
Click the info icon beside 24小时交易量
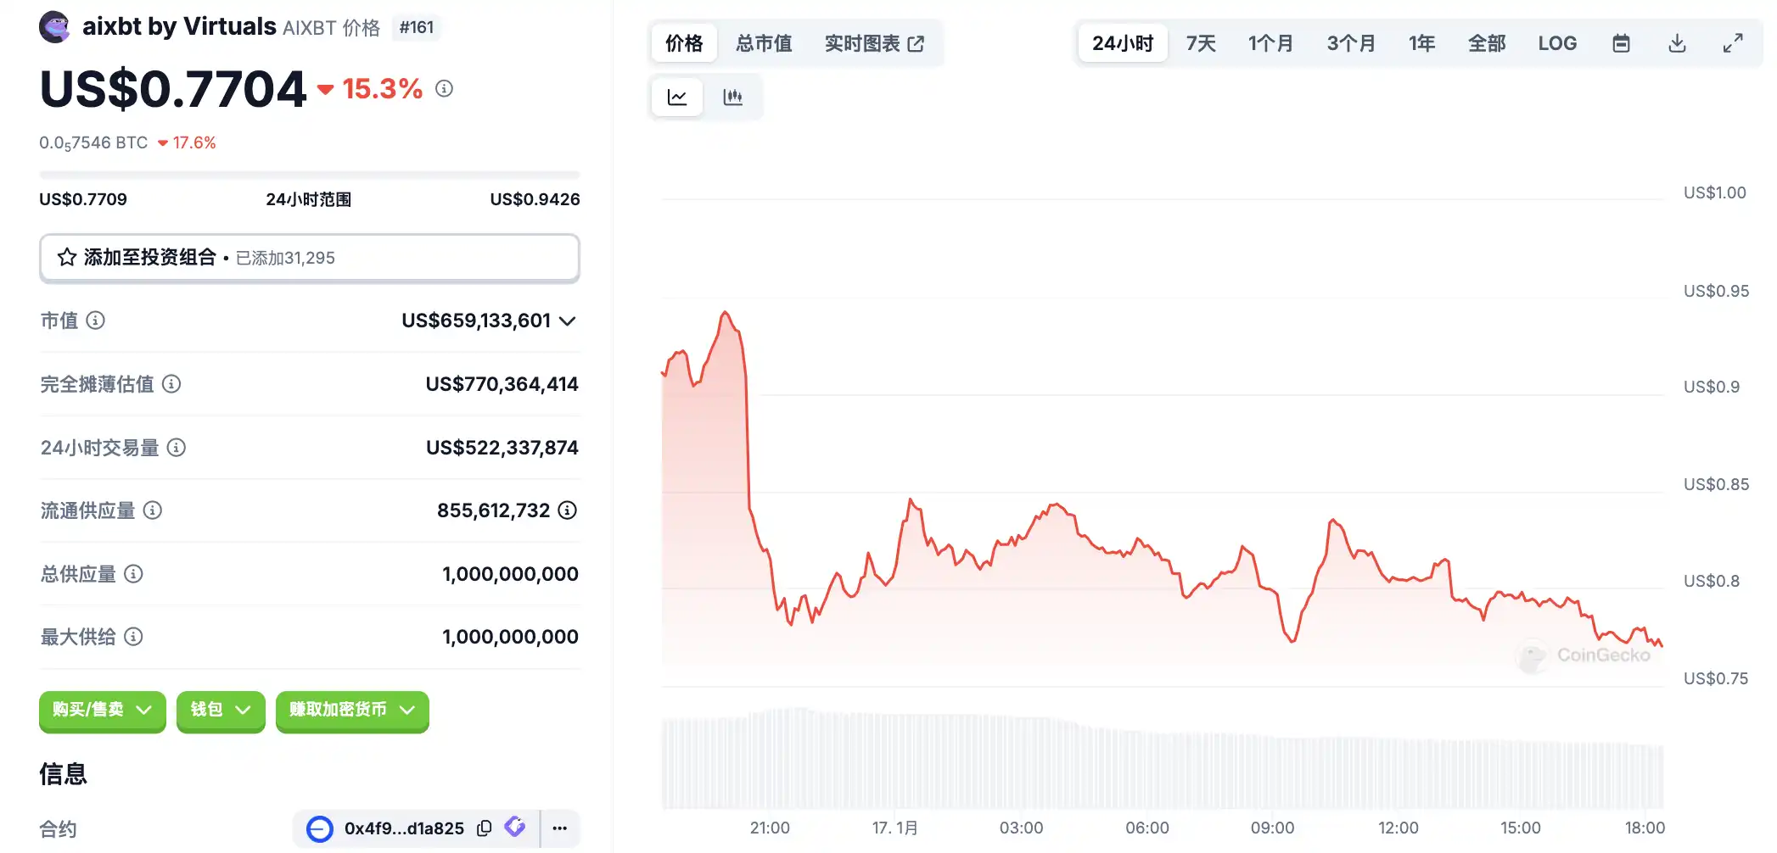177,448
